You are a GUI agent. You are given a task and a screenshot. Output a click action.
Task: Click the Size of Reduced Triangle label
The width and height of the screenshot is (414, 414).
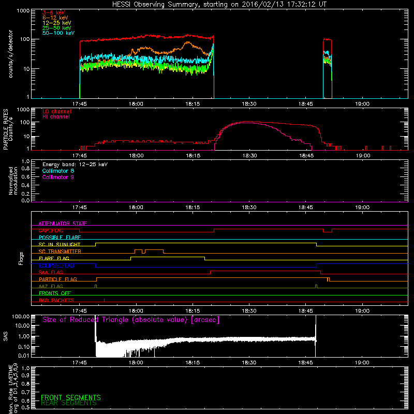[131, 320]
